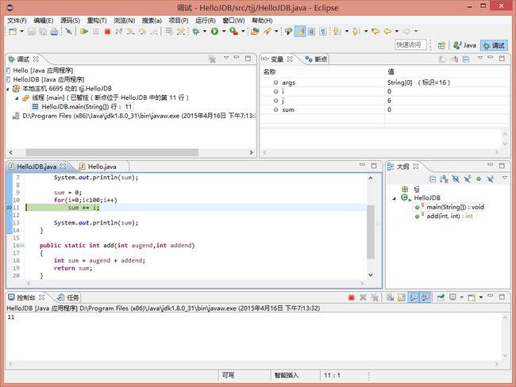Click the Clear Console icon
Screen dimensions: 516x387
coord(390,297)
